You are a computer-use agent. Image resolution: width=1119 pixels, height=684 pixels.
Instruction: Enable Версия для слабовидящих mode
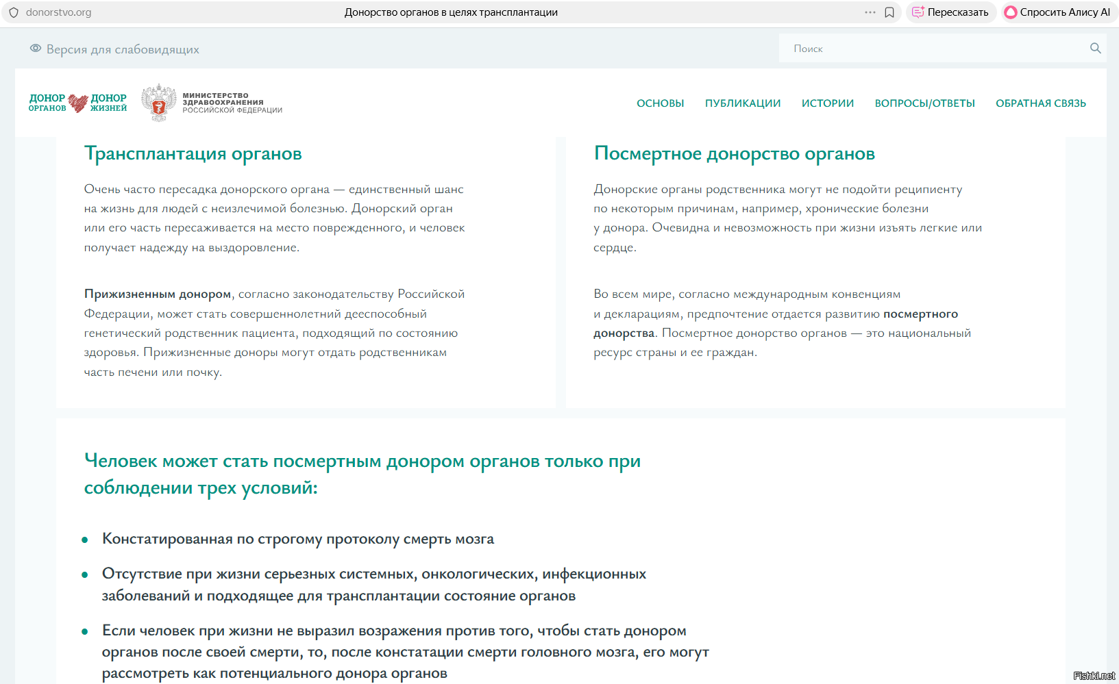coord(122,49)
